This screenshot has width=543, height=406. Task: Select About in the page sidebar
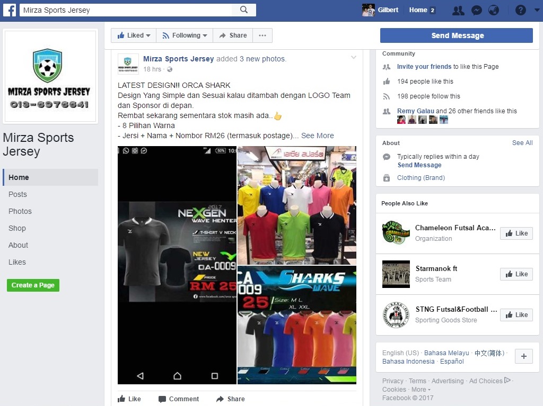coord(19,245)
